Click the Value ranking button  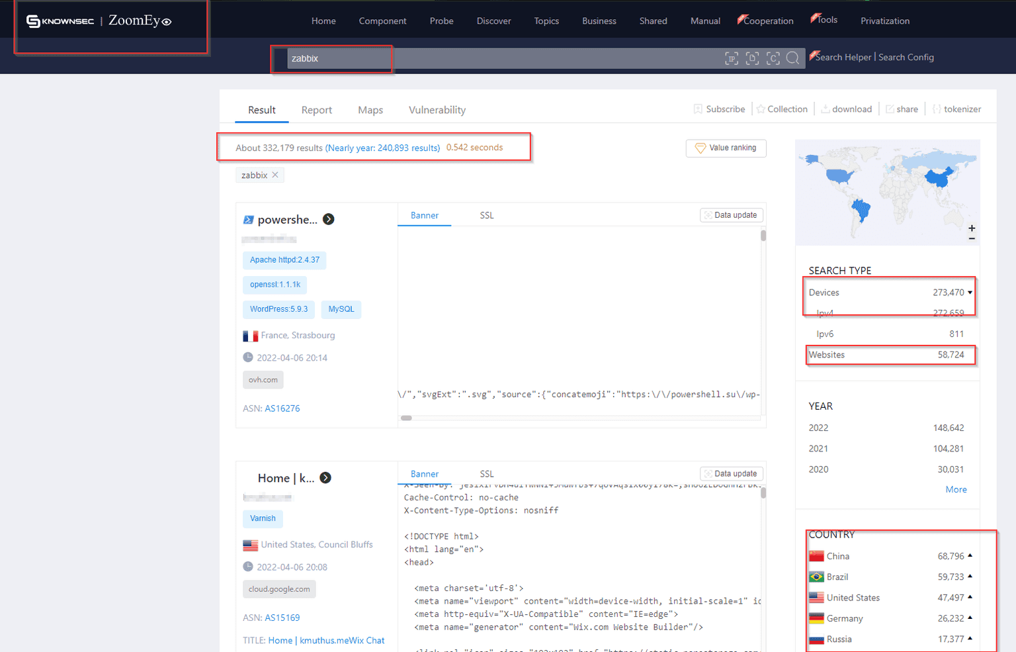click(726, 148)
